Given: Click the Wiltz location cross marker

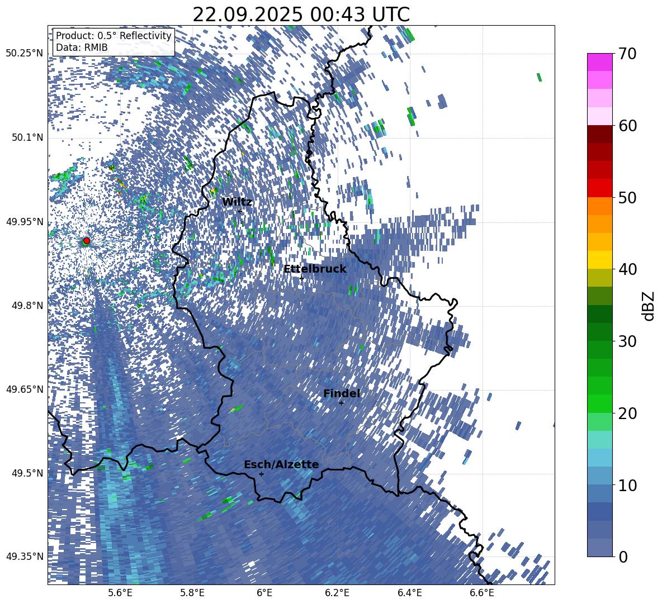Looking at the screenshot, I should [240, 211].
